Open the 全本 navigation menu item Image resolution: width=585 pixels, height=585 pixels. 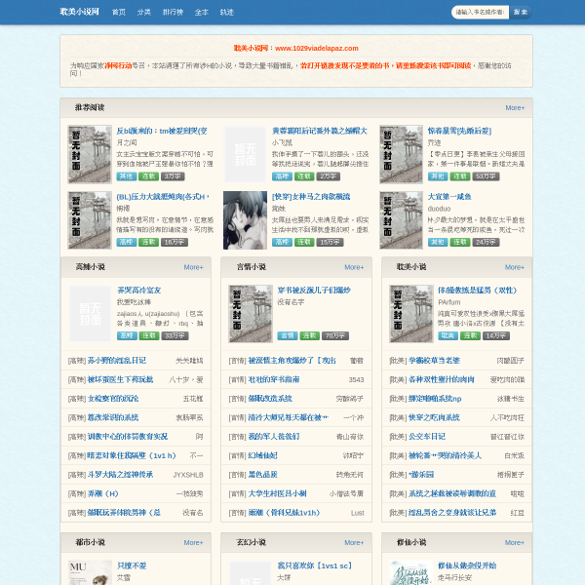pyautogui.click(x=202, y=12)
